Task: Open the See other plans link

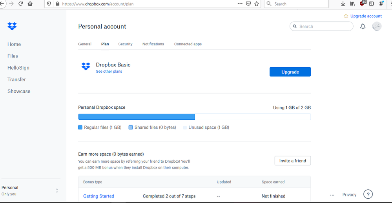Action: pos(109,72)
